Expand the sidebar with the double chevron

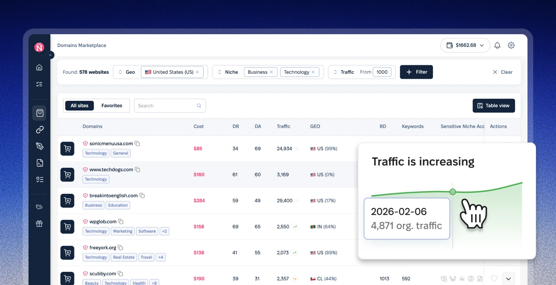pyautogui.click(x=50, y=55)
